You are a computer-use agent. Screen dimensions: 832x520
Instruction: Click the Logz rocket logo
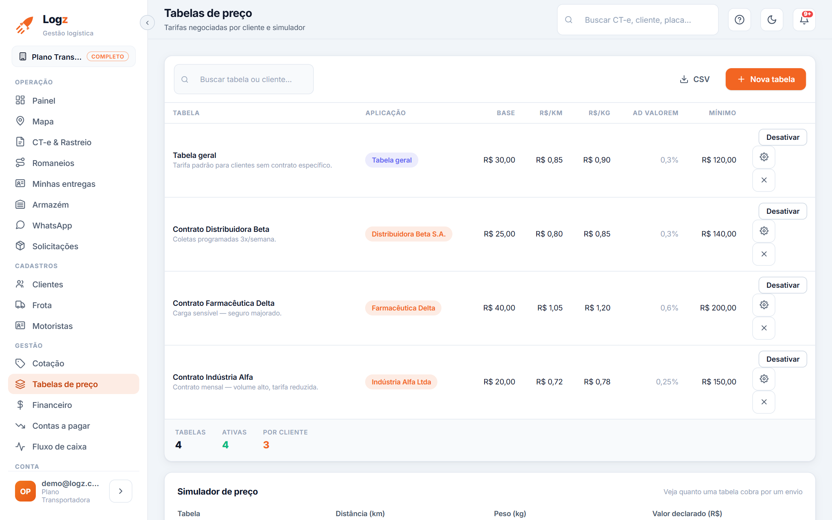(25, 25)
